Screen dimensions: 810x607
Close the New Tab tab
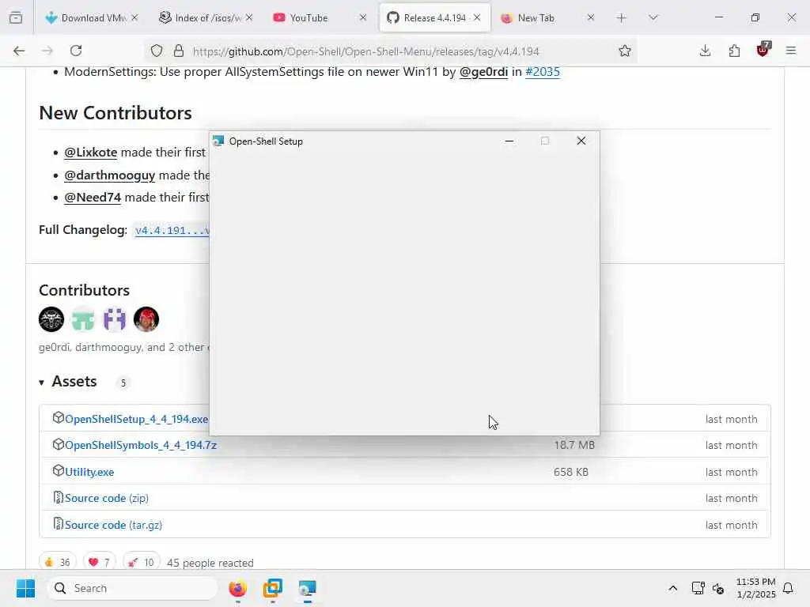(591, 17)
